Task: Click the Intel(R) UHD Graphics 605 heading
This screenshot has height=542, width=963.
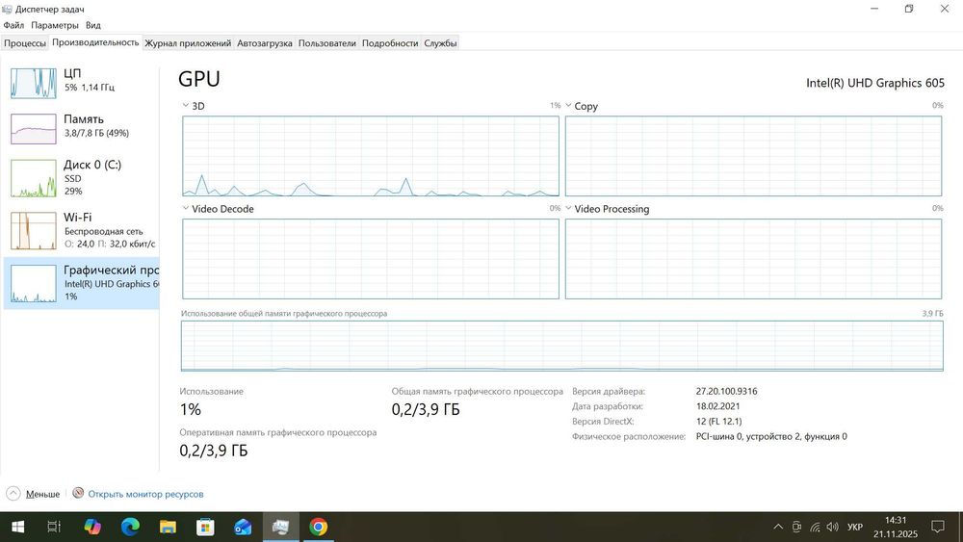Action: pos(875,83)
